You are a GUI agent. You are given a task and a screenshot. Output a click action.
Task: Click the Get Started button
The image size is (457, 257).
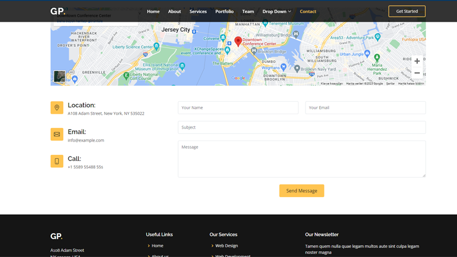407,11
